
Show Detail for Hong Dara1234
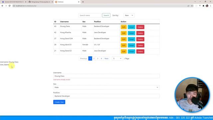pos(131,39)
